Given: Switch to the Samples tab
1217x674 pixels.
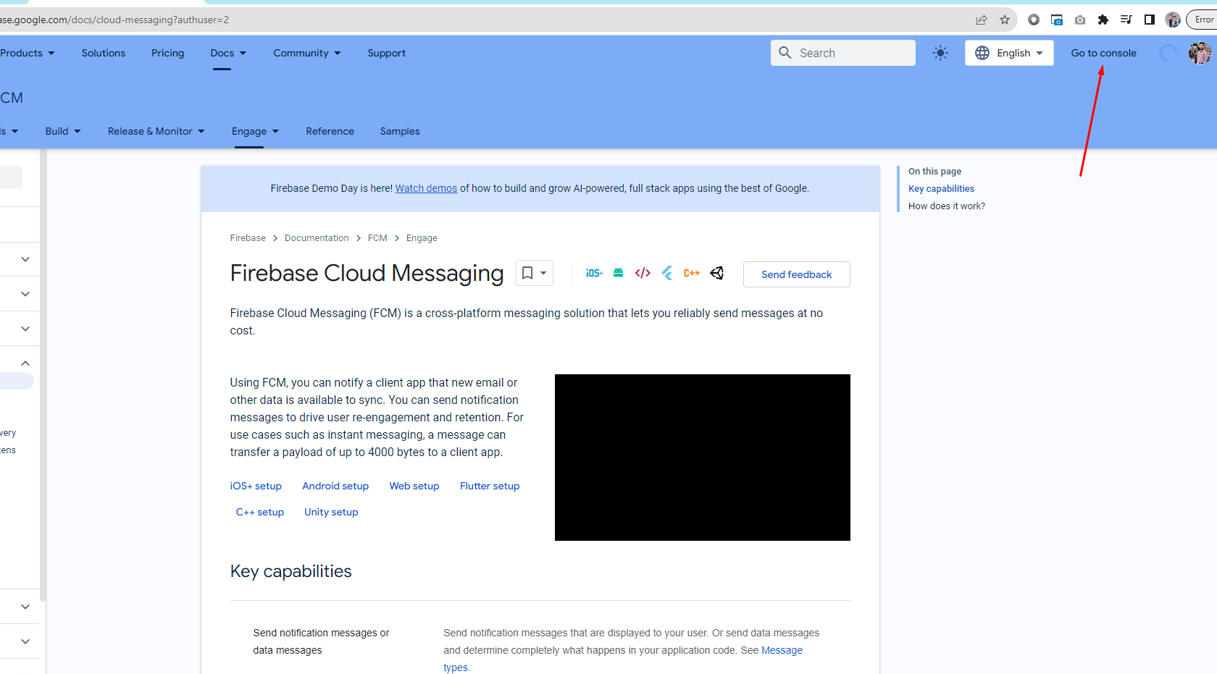Looking at the screenshot, I should [400, 131].
